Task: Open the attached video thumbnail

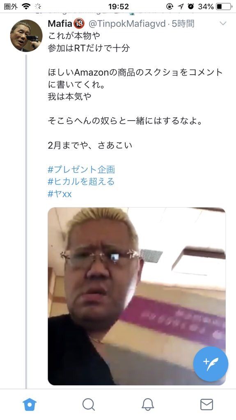Action: point(137,296)
